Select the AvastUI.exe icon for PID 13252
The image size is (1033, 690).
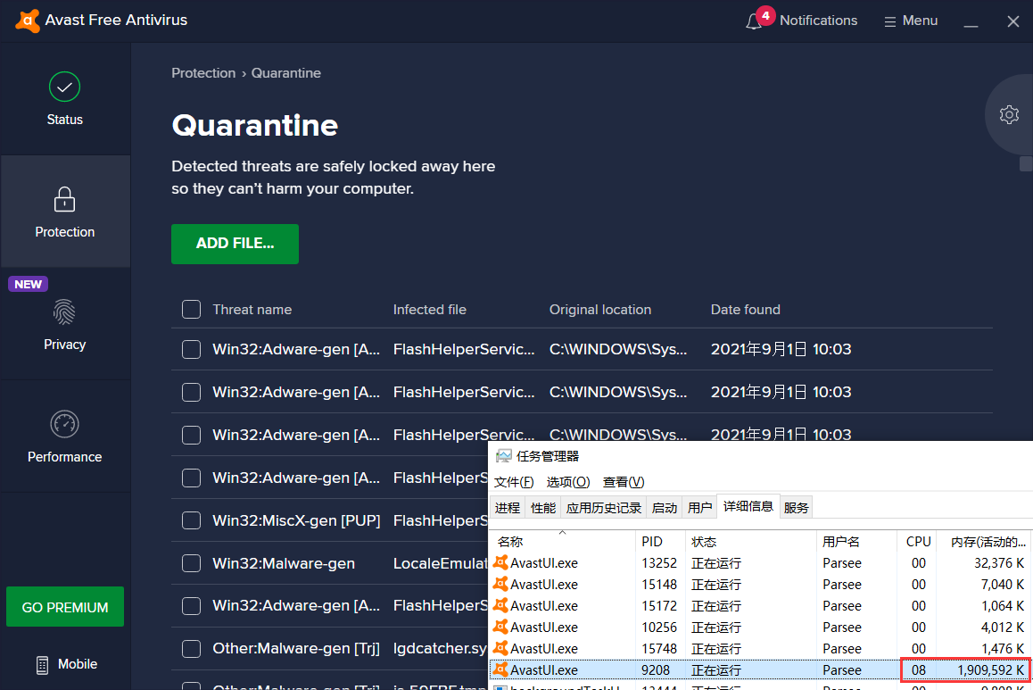click(x=500, y=563)
